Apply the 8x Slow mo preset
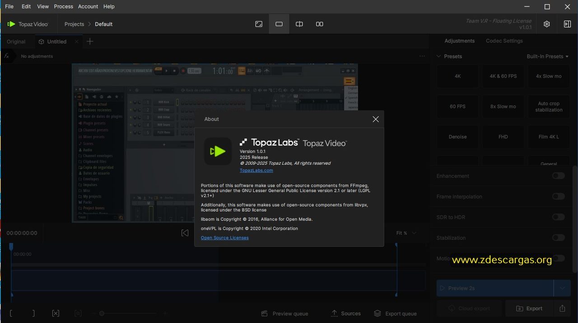The image size is (578, 323). (503, 106)
